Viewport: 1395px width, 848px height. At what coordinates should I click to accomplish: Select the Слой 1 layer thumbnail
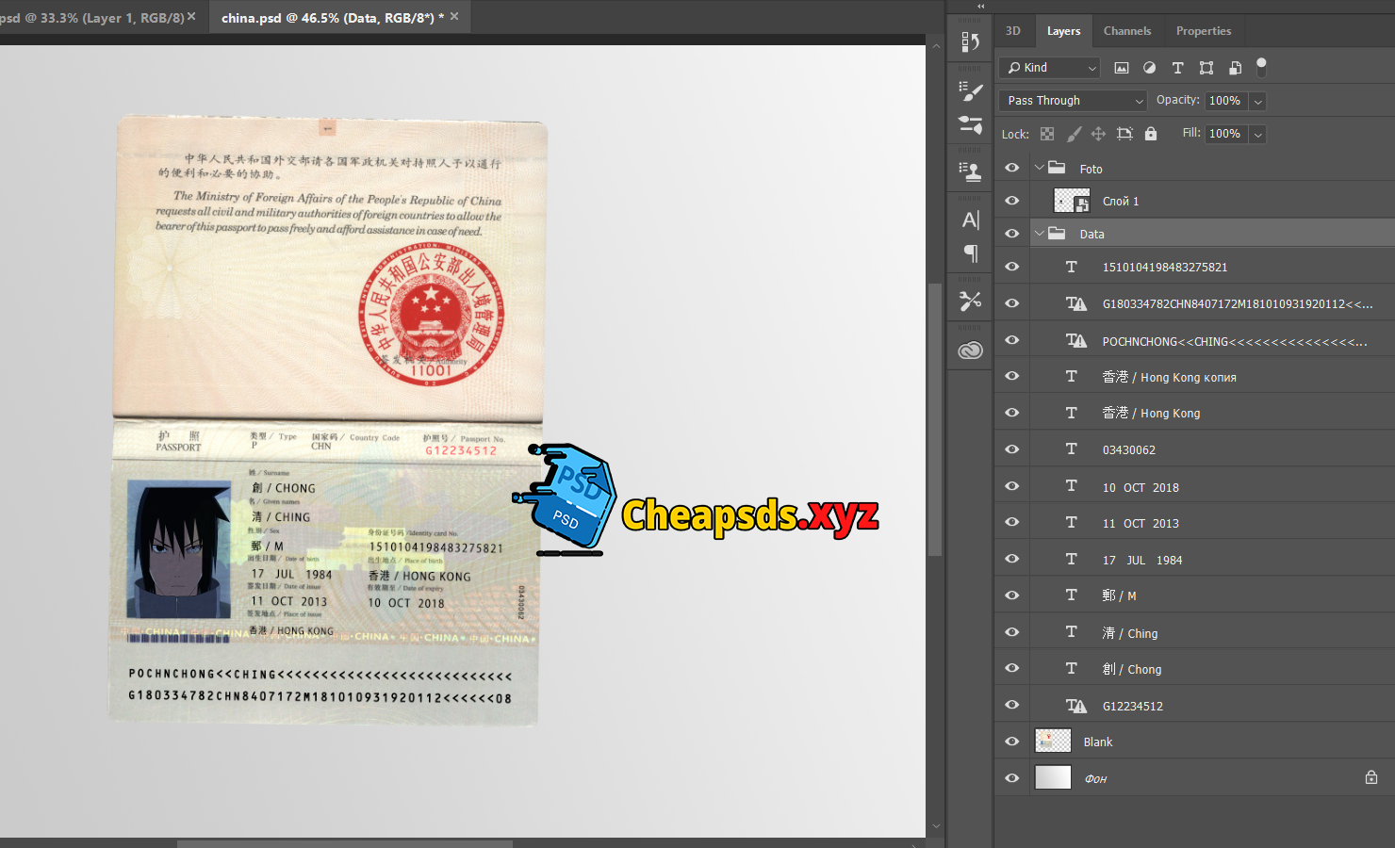(1071, 201)
